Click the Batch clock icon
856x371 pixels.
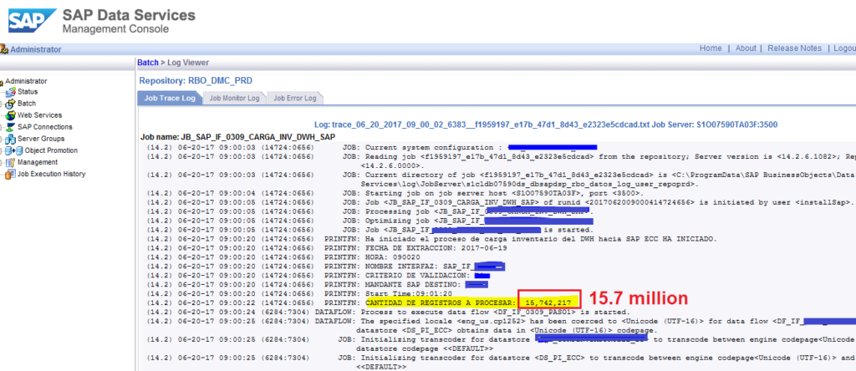point(12,104)
